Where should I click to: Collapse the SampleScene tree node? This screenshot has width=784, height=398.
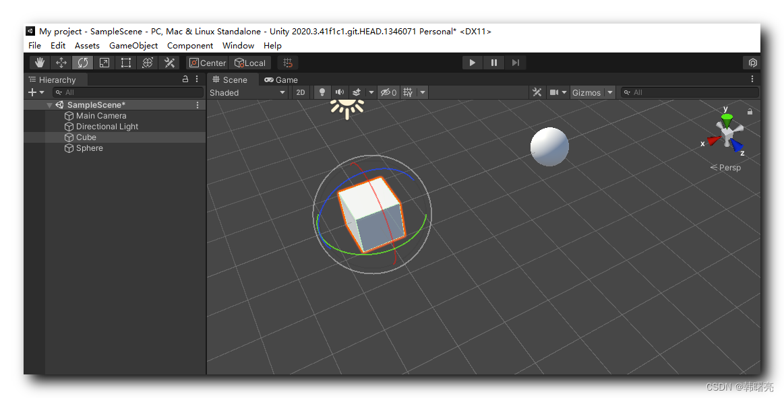tap(49, 105)
